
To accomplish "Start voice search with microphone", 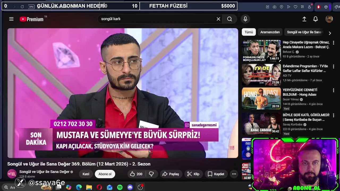I will (245, 19).
